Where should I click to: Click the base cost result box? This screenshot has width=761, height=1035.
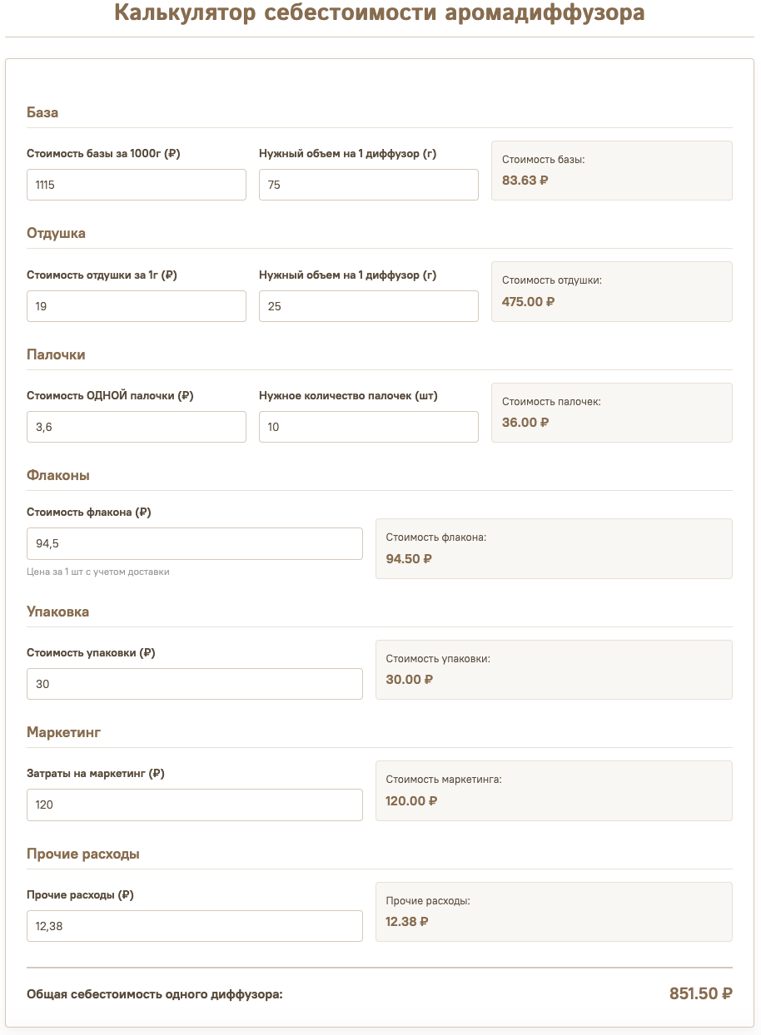pos(612,171)
